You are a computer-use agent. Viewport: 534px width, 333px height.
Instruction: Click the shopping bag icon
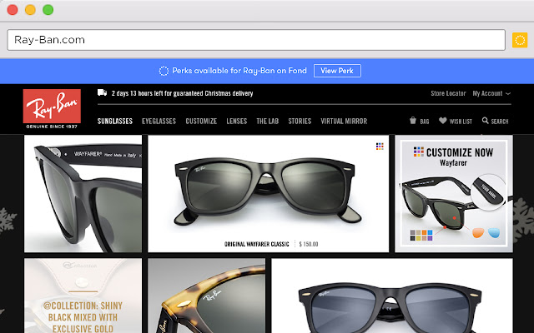(x=413, y=120)
